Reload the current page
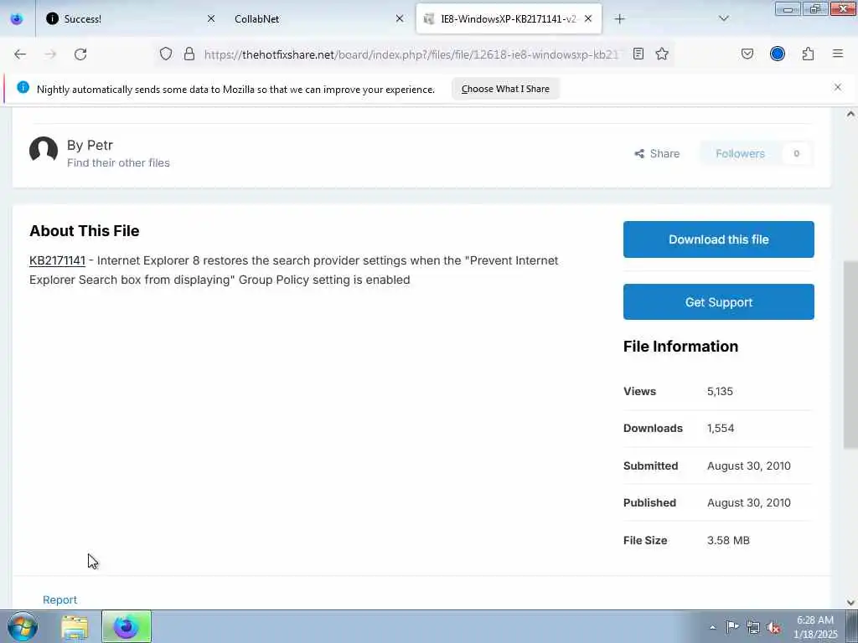This screenshot has width=858, height=643. click(80, 54)
